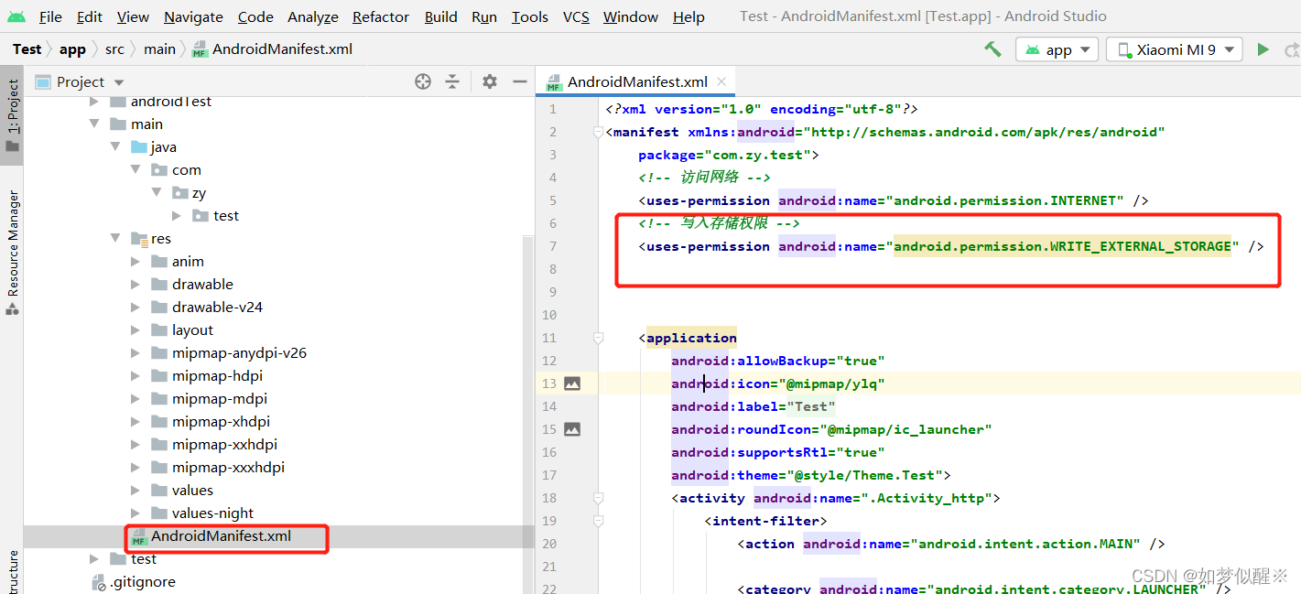
Task: Open Project panel settings gear
Action: coord(490,81)
